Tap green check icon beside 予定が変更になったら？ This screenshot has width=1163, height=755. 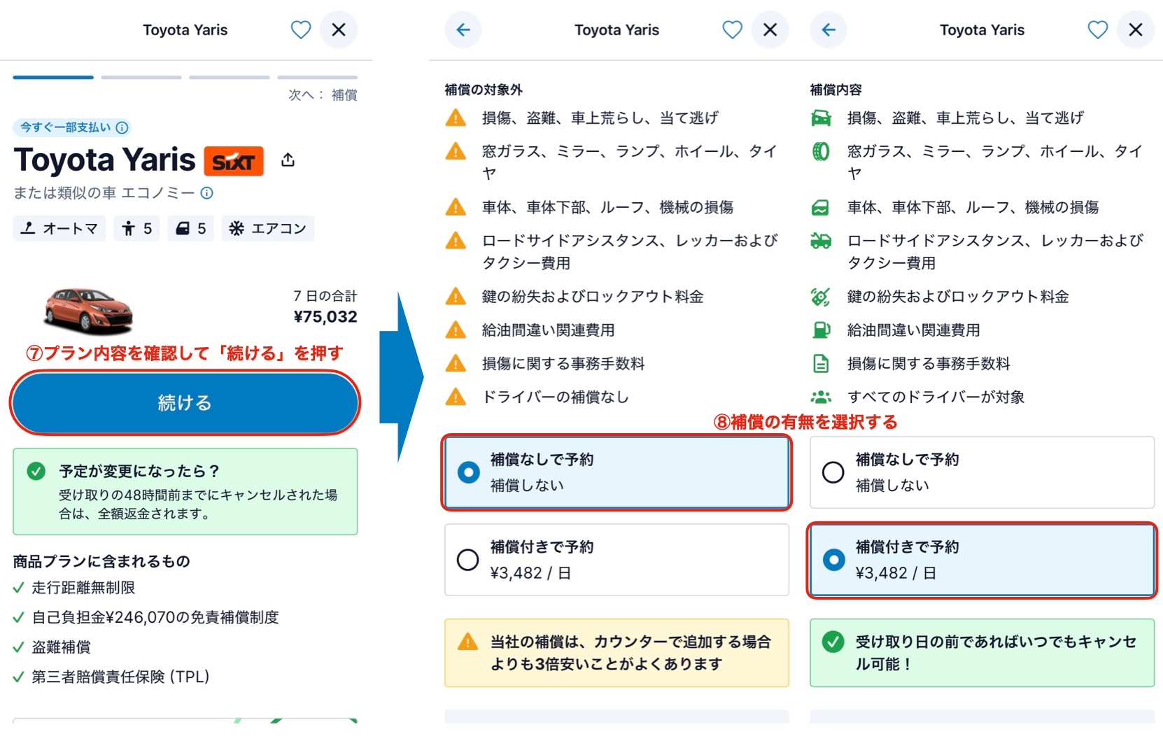(36, 471)
